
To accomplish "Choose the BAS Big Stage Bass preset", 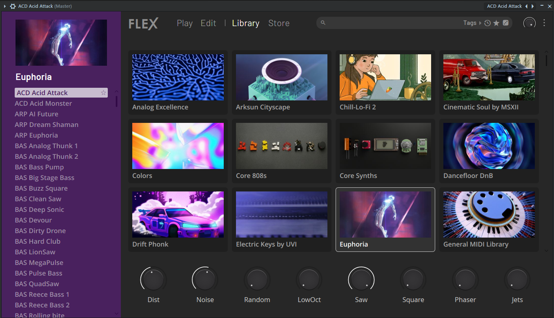I will 44,178.
